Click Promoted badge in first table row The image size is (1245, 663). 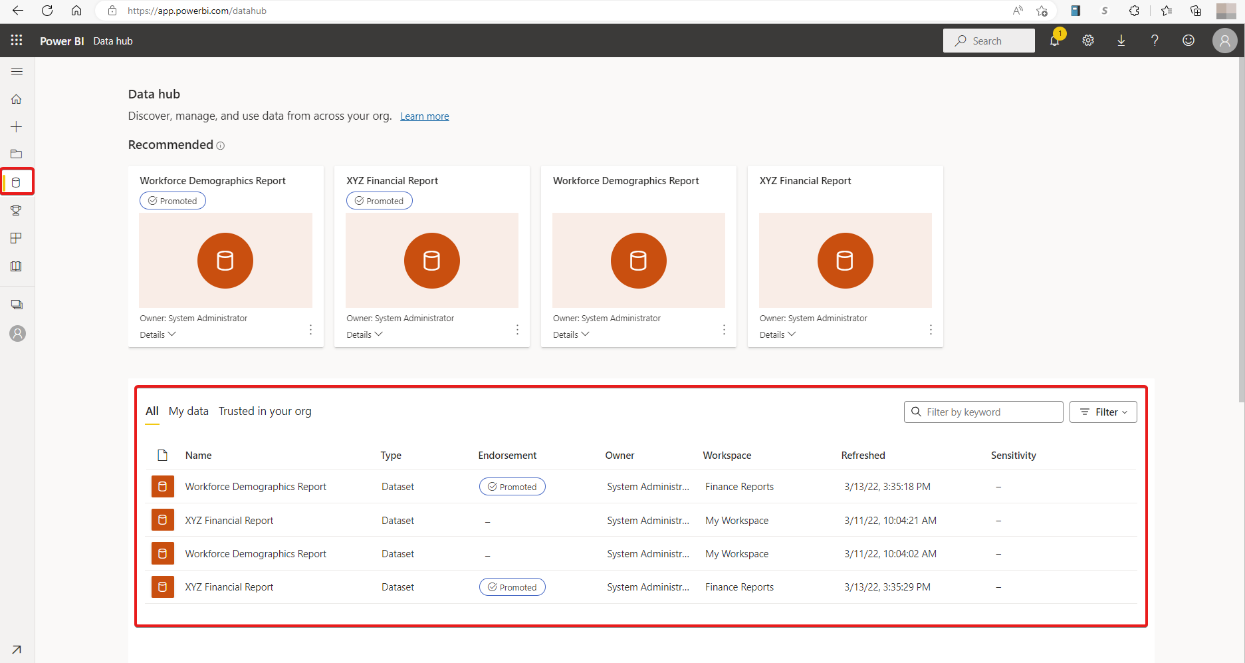pos(512,487)
